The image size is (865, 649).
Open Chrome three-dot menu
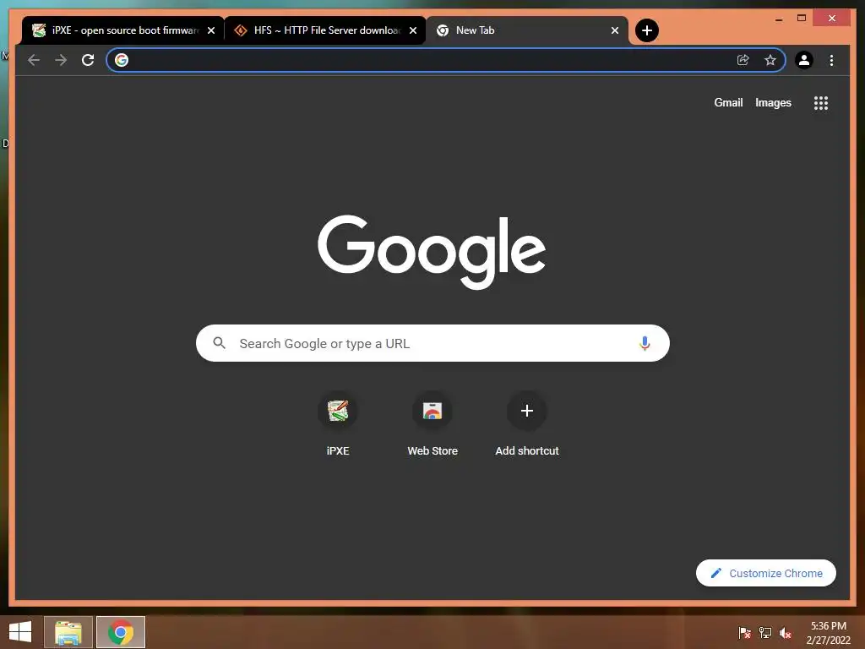[831, 60]
